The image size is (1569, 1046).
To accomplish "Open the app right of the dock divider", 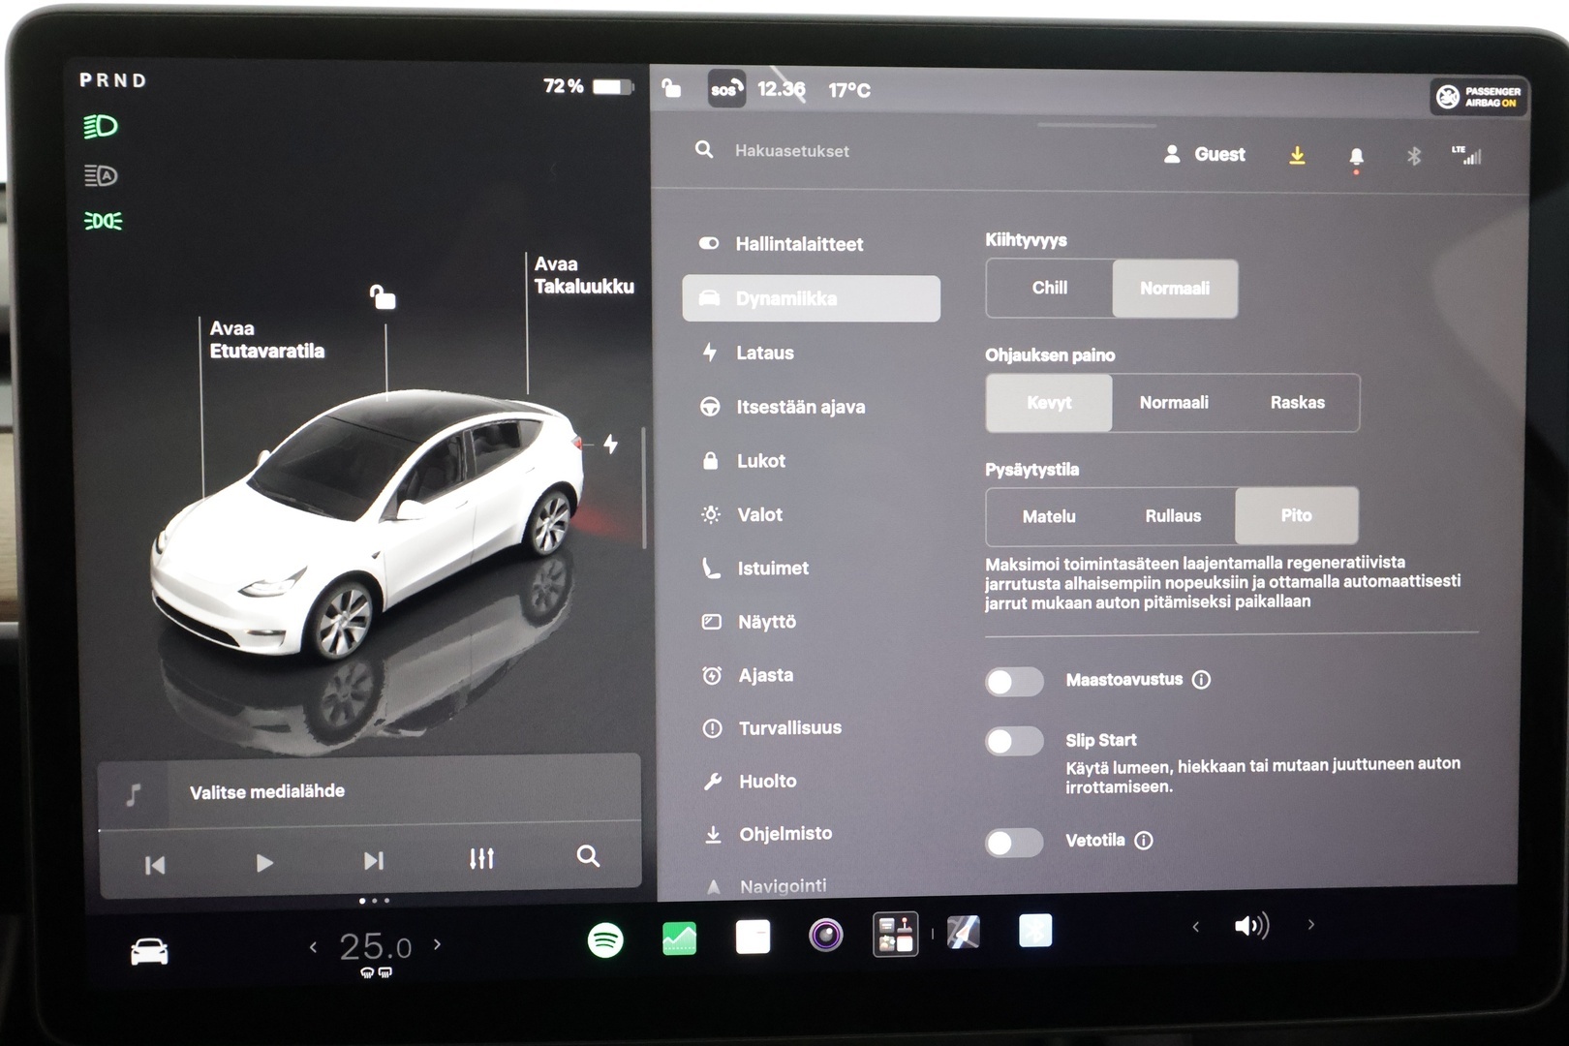I will [963, 932].
